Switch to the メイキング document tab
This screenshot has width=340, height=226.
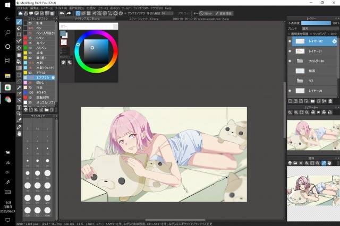(87, 19)
